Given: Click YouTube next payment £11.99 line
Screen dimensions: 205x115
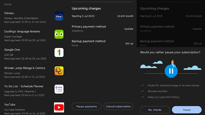Looking at the screenshot, I should tap(25, 113).
